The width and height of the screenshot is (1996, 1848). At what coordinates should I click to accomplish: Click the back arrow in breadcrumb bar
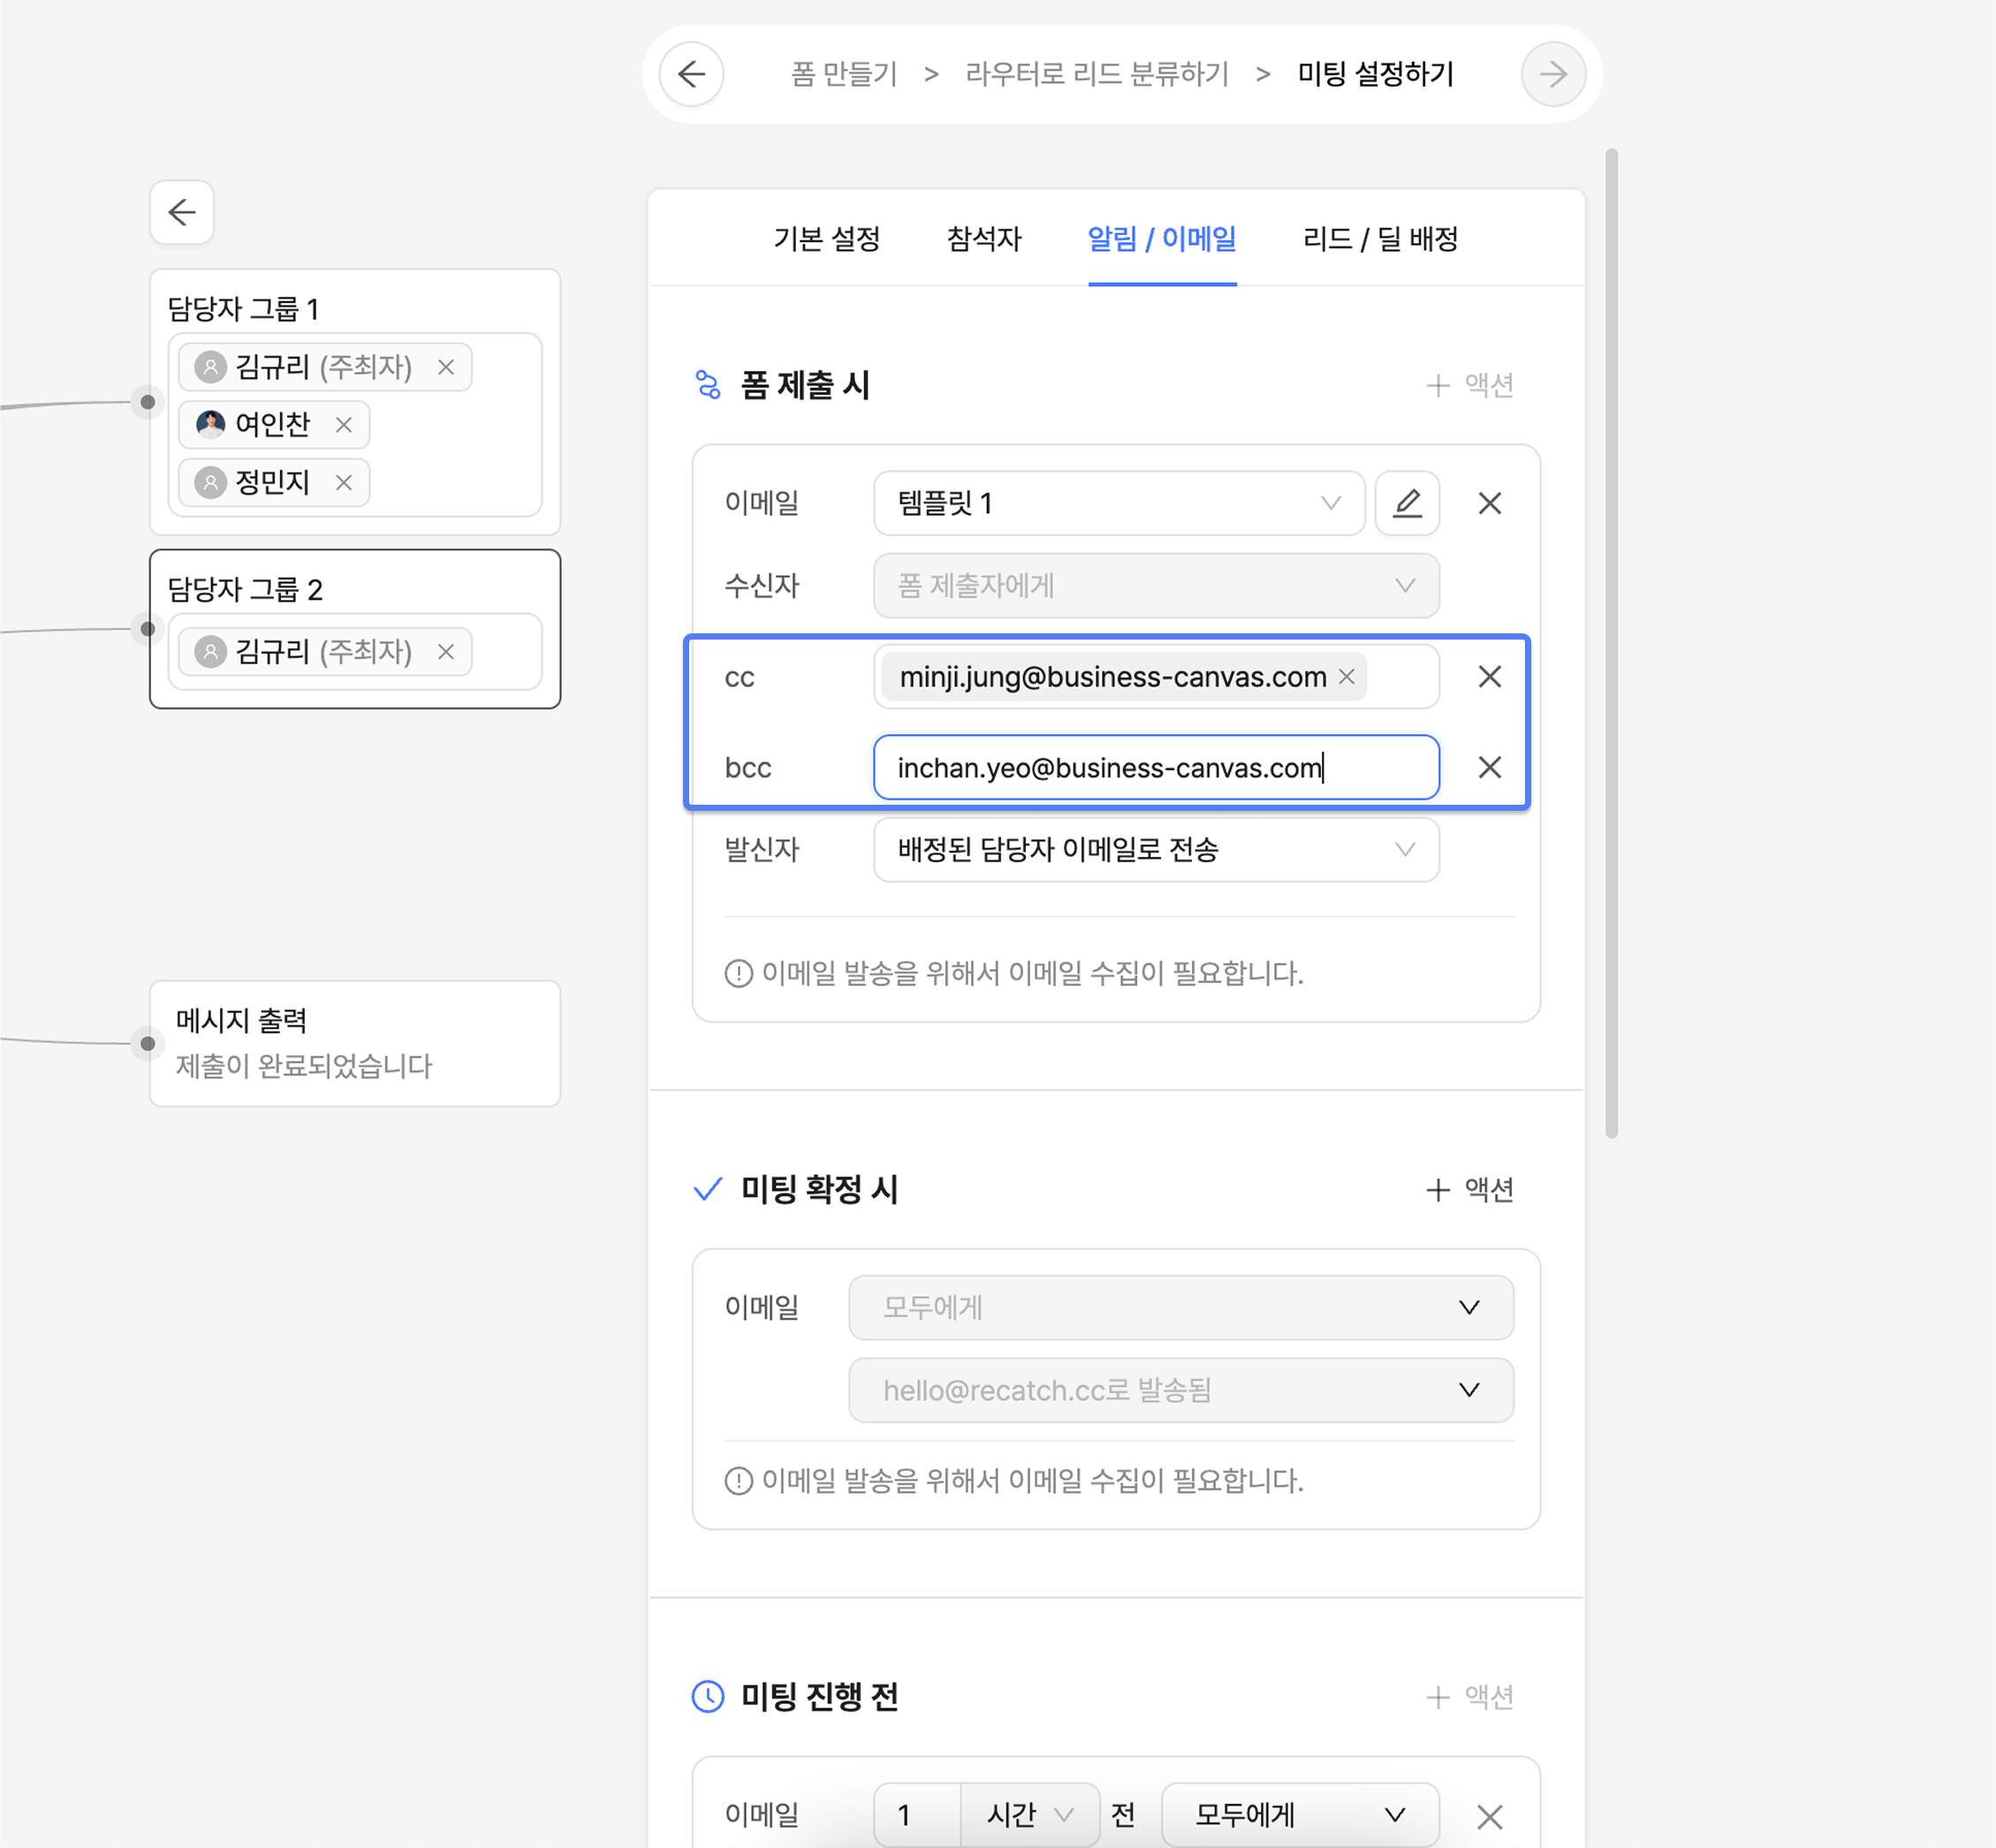(x=691, y=74)
